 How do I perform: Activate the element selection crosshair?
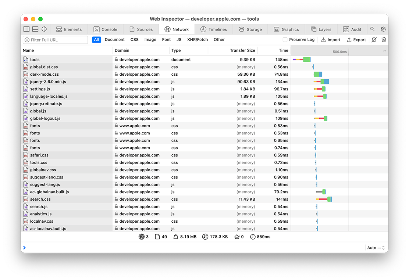pyautogui.click(x=44, y=29)
